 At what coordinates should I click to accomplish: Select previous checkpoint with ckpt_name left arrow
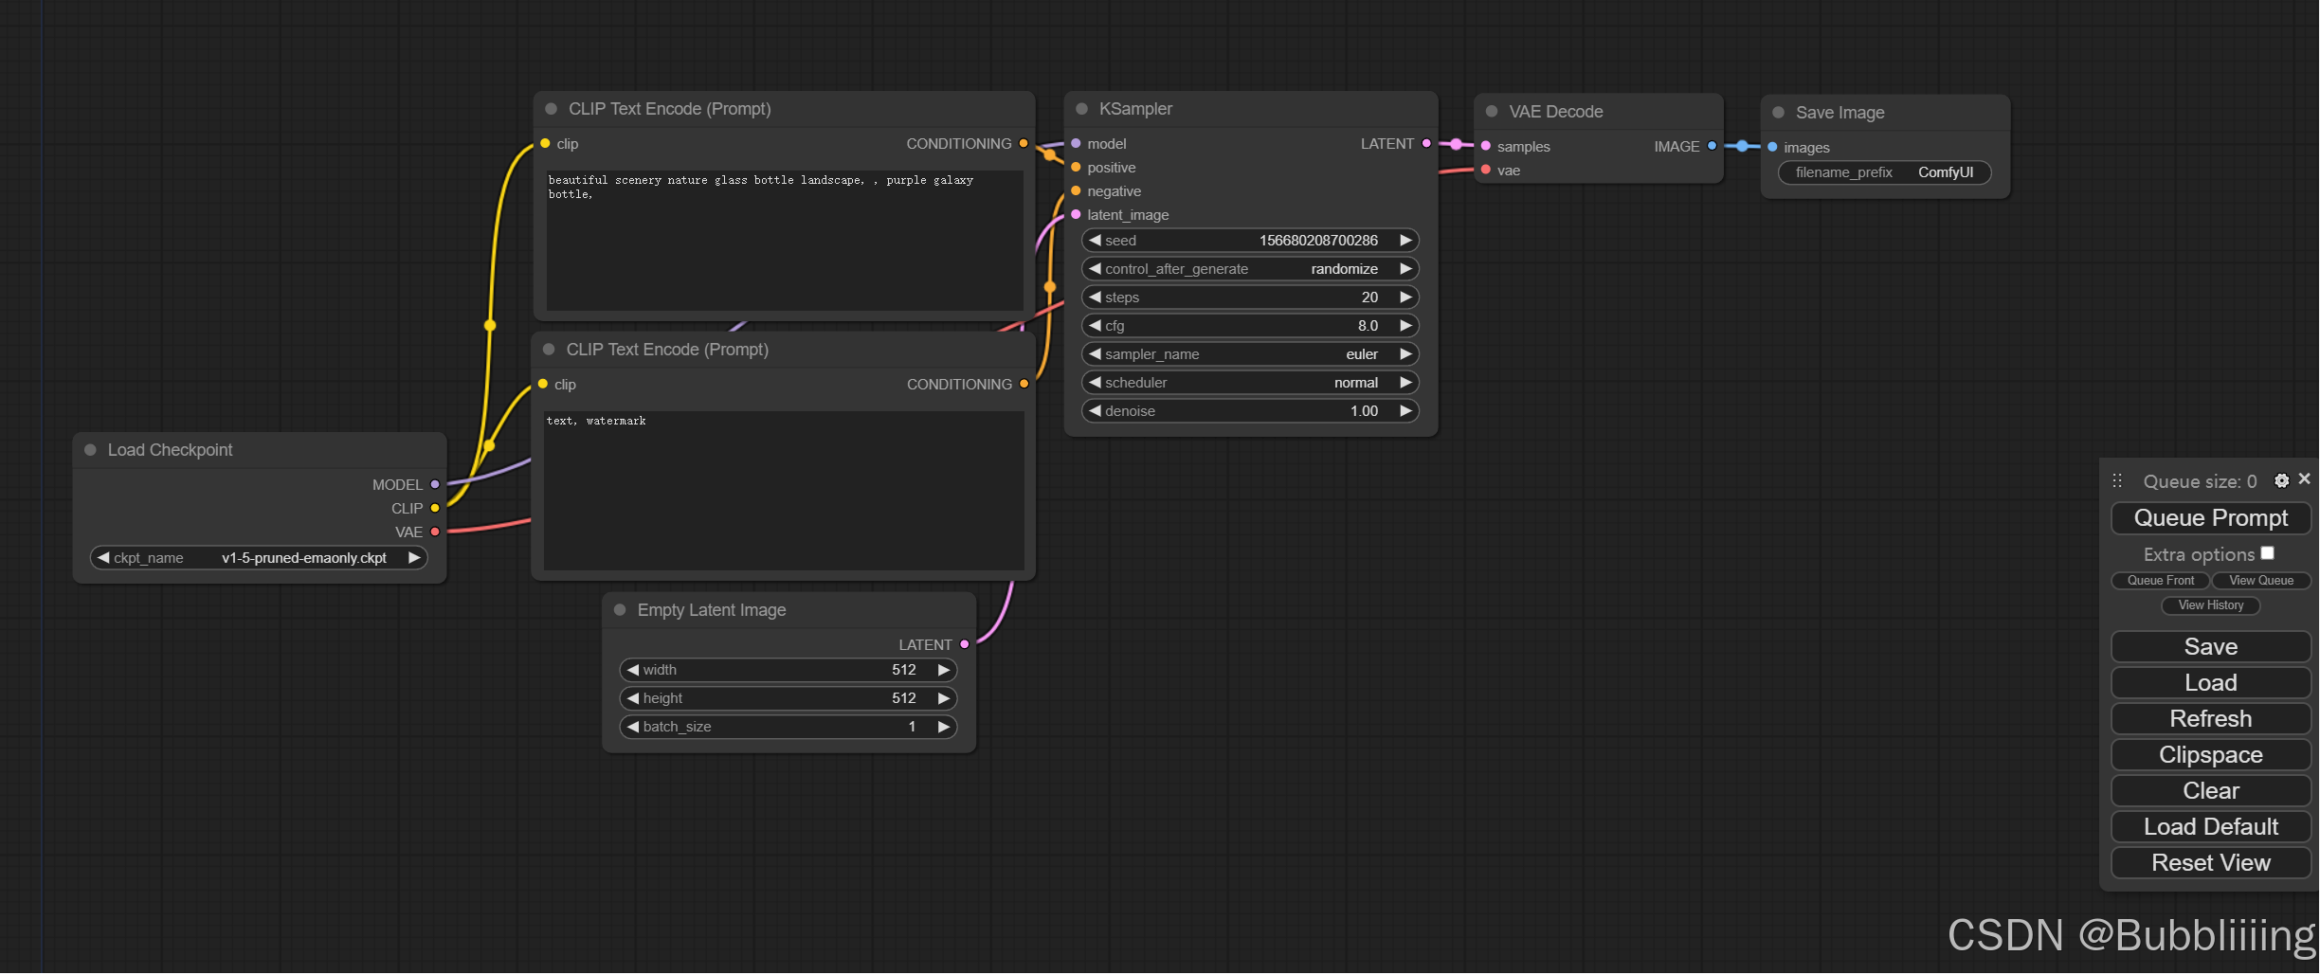103,557
